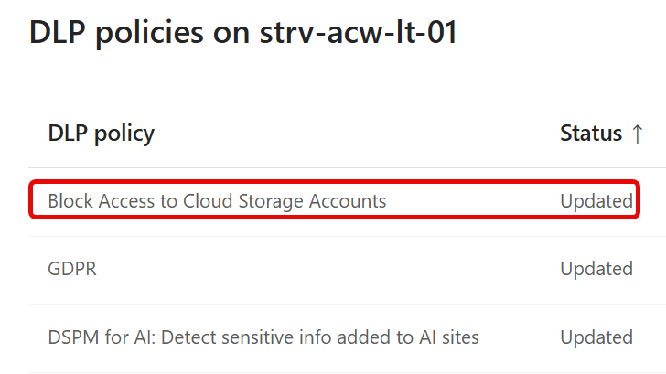Sort by the DLP policy column header

101,134
